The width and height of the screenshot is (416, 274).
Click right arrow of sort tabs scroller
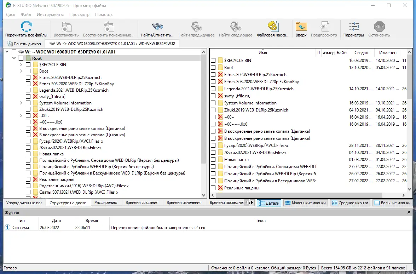click(252, 202)
